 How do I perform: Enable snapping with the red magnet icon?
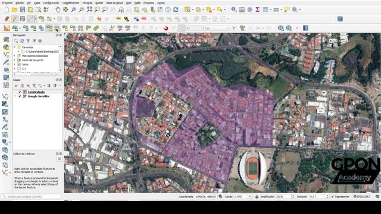tap(166, 28)
